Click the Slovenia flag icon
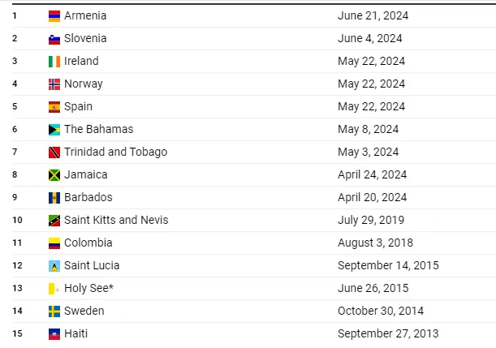The image size is (496, 348). (x=54, y=39)
